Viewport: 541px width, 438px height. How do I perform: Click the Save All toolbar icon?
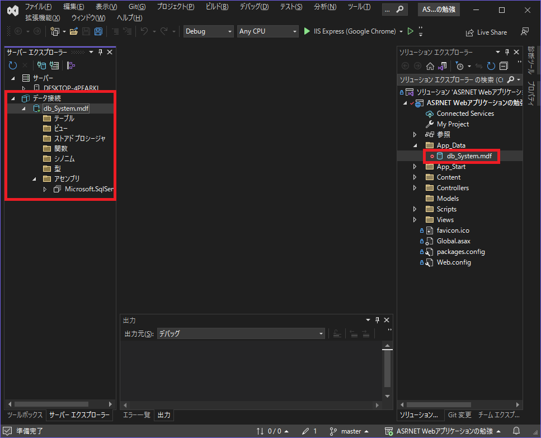click(98, 31)
